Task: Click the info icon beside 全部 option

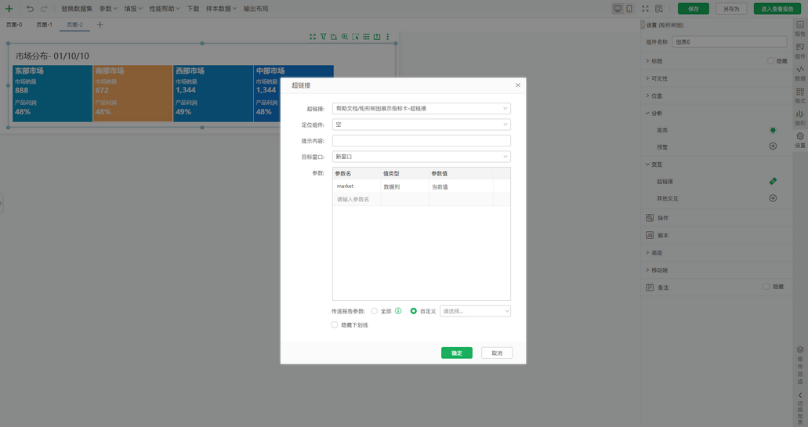Action: pyautogui.click(x=398, y=311)
